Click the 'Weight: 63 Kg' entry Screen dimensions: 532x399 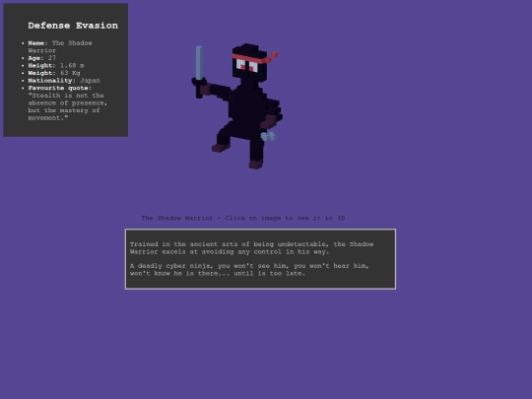54,73
